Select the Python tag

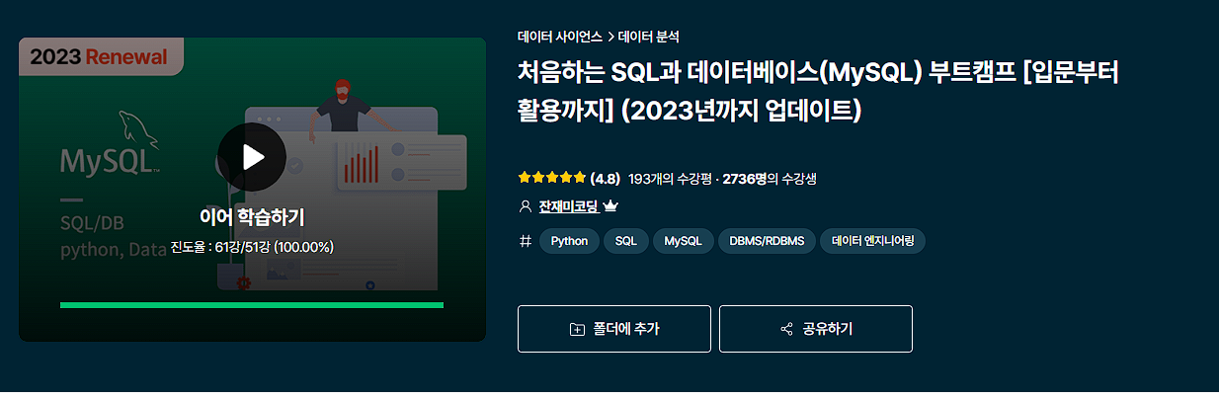tap(569, 241)
